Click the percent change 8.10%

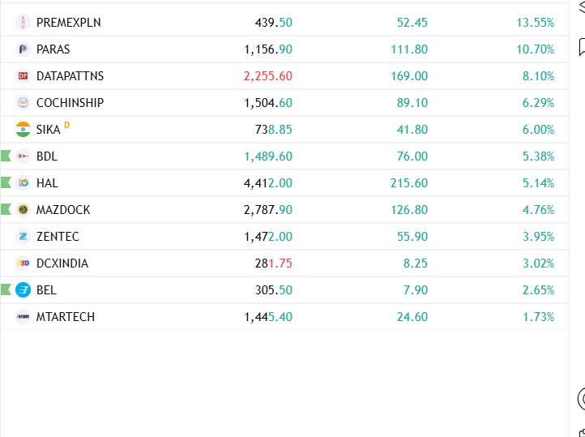click(538, 76)
